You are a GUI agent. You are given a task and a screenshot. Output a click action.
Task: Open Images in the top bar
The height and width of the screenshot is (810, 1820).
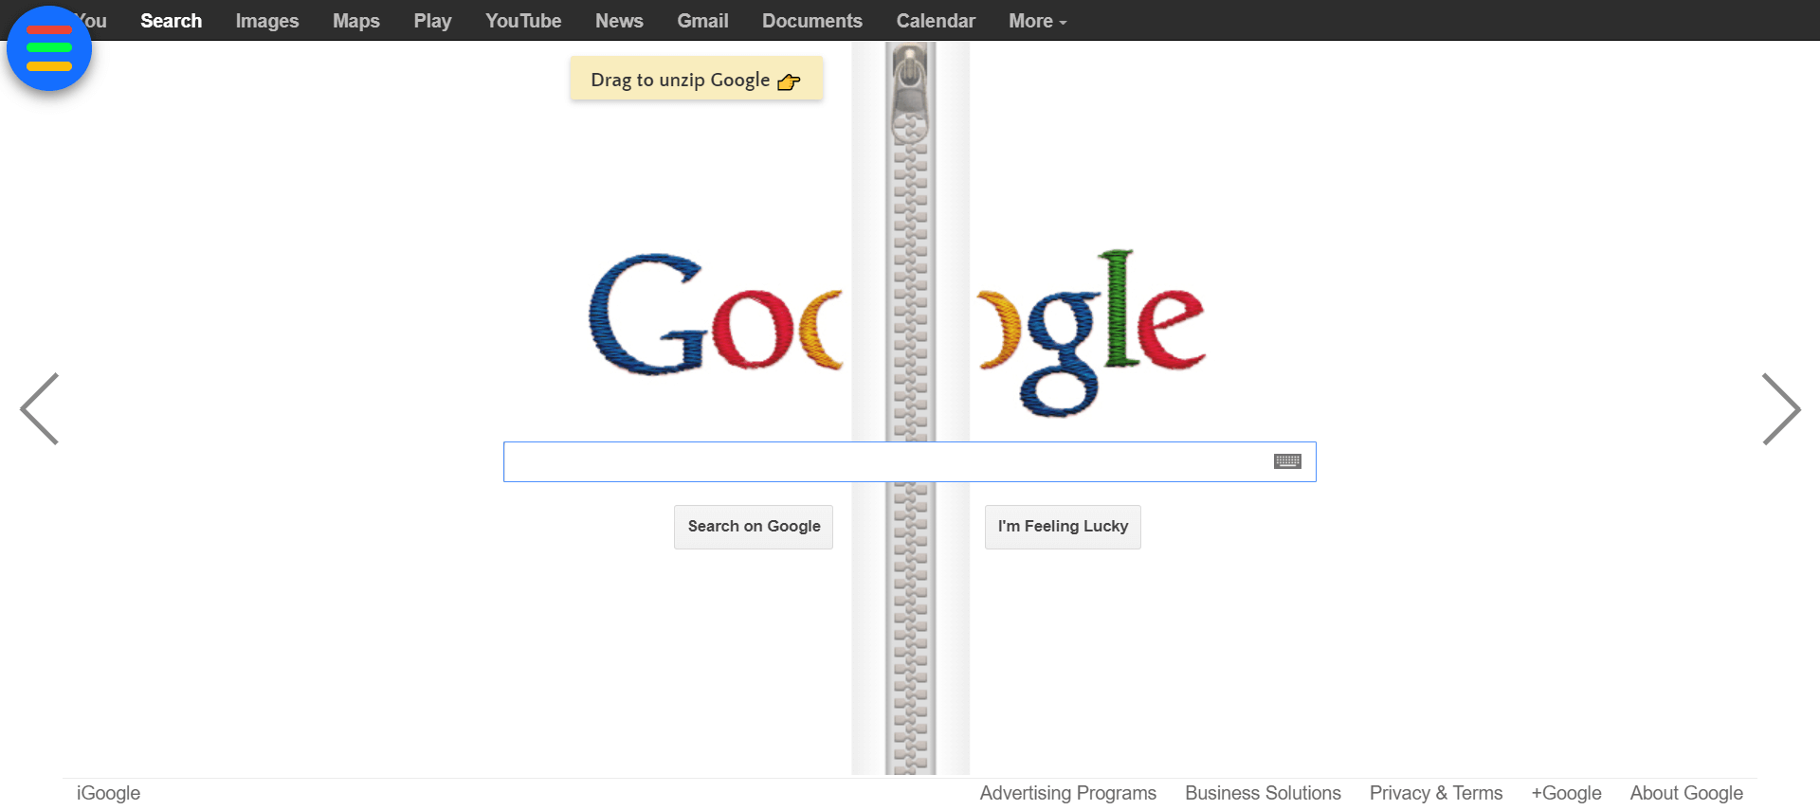267,21
